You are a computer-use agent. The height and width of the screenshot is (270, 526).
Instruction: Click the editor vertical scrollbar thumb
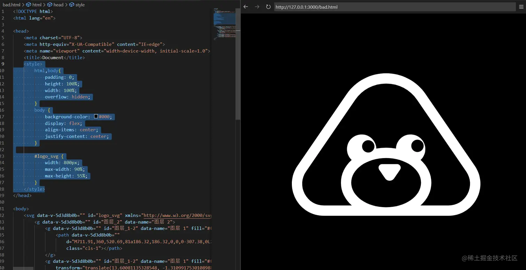coord(238,64)
